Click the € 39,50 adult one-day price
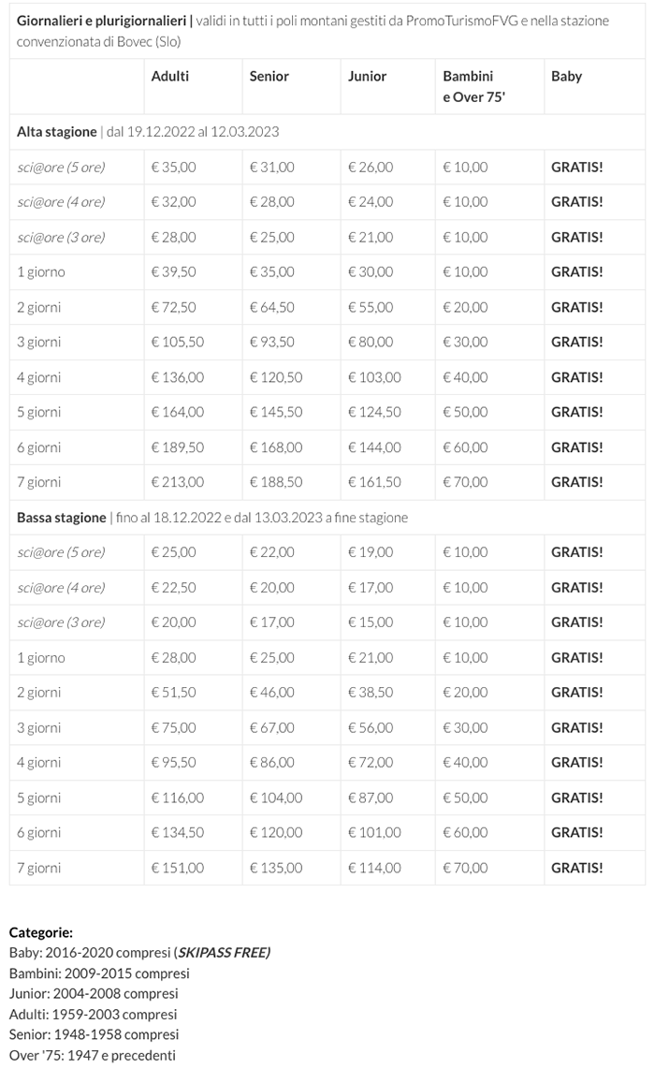The height and width of the screenshot is (1083, 655). click(174, 271)
